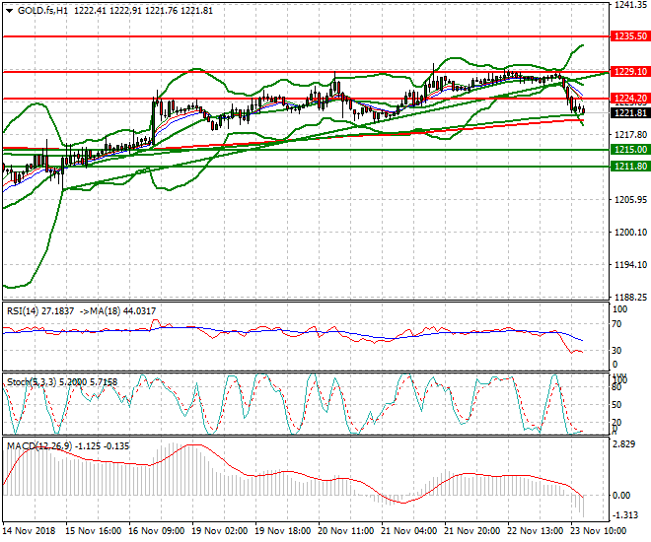
Task: Click the 1188.25 price scale value
Action: coord(630,298)
